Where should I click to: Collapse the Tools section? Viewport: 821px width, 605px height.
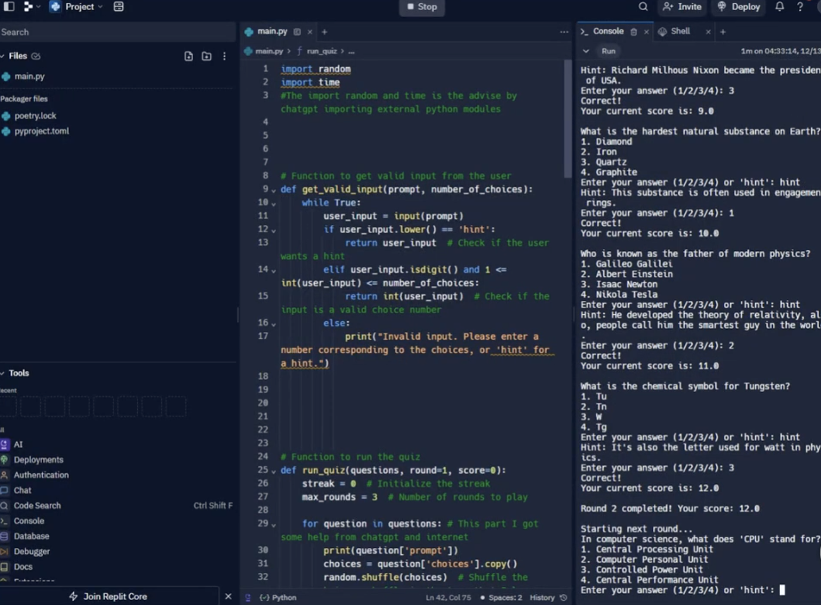3,373
